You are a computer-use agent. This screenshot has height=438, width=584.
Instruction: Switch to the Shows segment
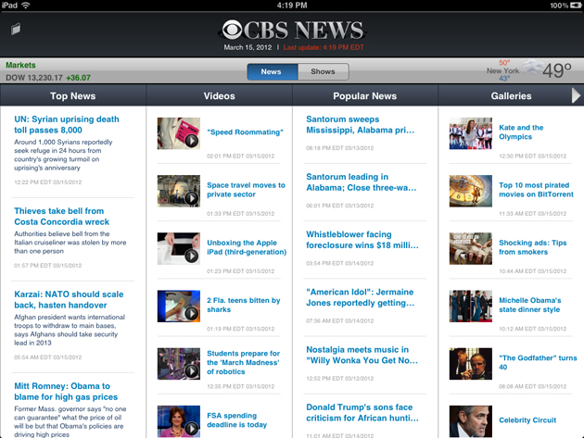pos(324,71)
